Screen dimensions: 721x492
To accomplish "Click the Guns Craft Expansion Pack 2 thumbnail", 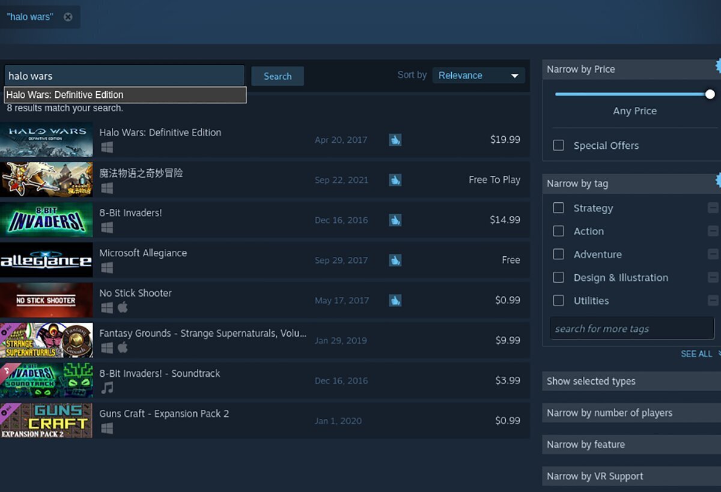I will pos(46,421).
